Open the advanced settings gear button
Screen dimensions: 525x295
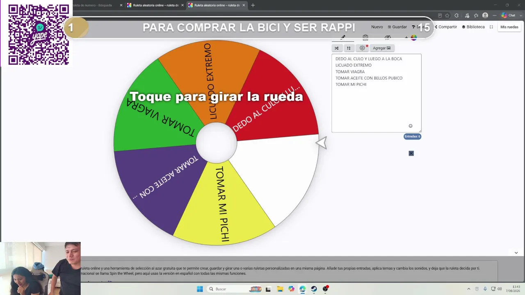362,48
